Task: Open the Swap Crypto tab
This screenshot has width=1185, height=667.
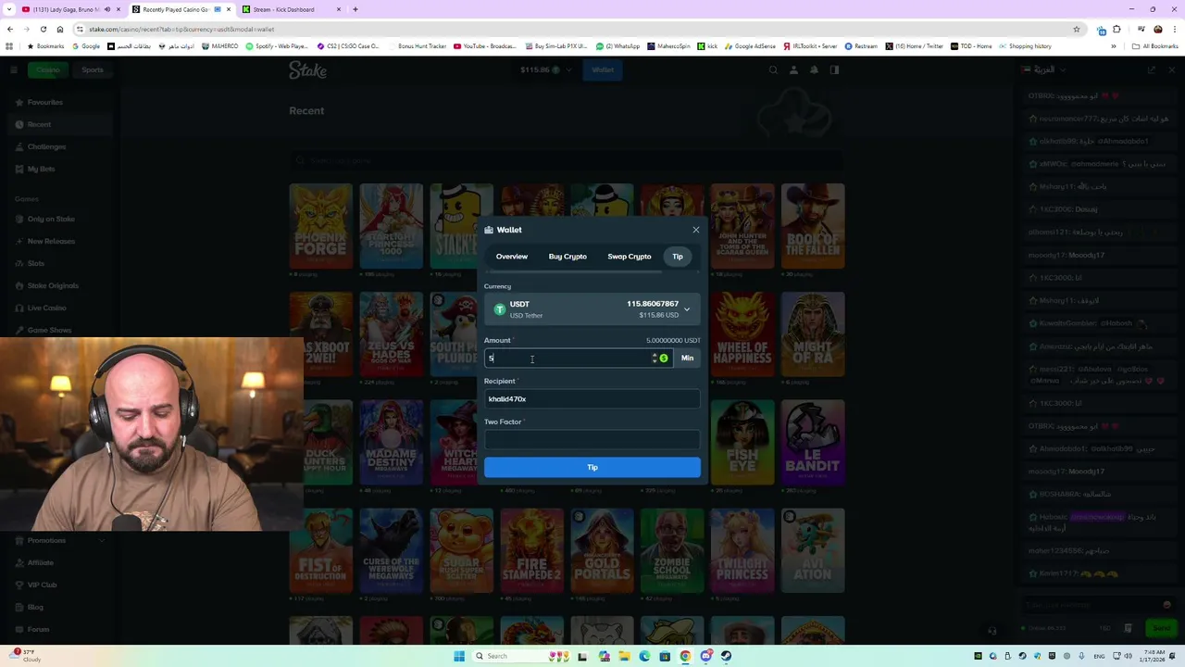Action: coord(630,257)
